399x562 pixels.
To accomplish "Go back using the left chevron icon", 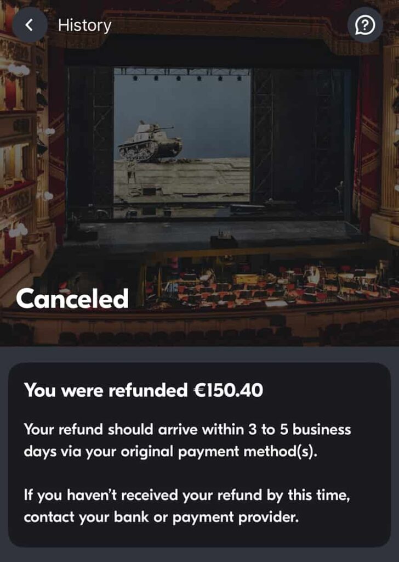I will point(30,25).
